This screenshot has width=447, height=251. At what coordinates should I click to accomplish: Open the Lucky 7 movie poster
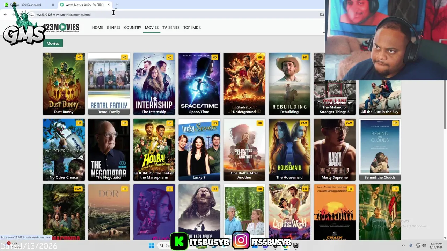coord(199,150)
